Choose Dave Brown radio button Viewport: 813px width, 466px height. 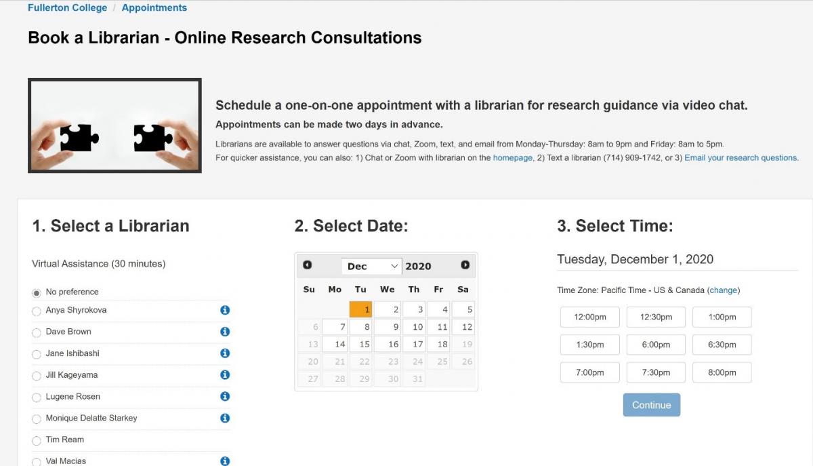click(x=37, y=333)
